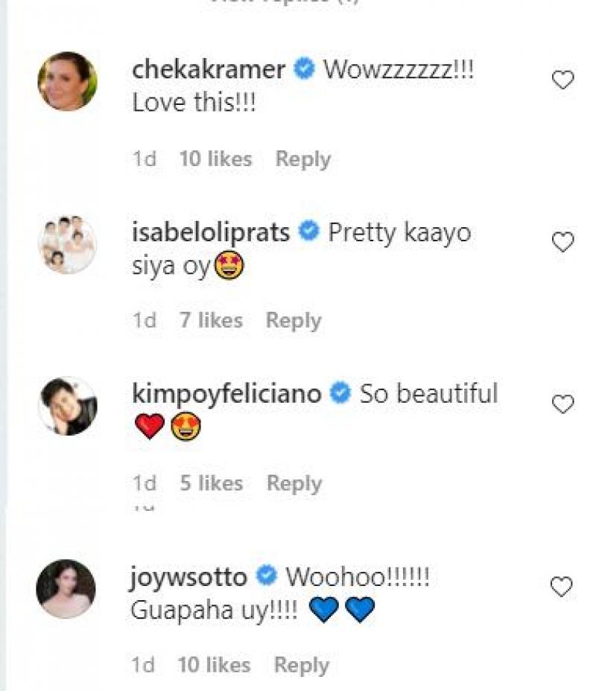Open the chekakramer username link
The image size is (596, 691).
pyautogui.click(x=209, y=70)
